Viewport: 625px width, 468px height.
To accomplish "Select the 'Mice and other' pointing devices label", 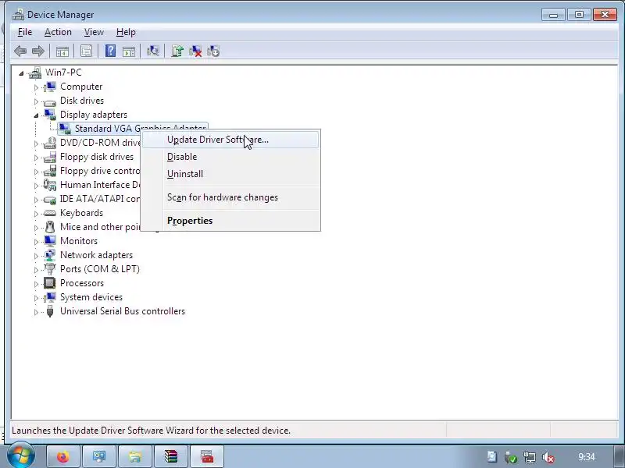I will coord(100,227).
